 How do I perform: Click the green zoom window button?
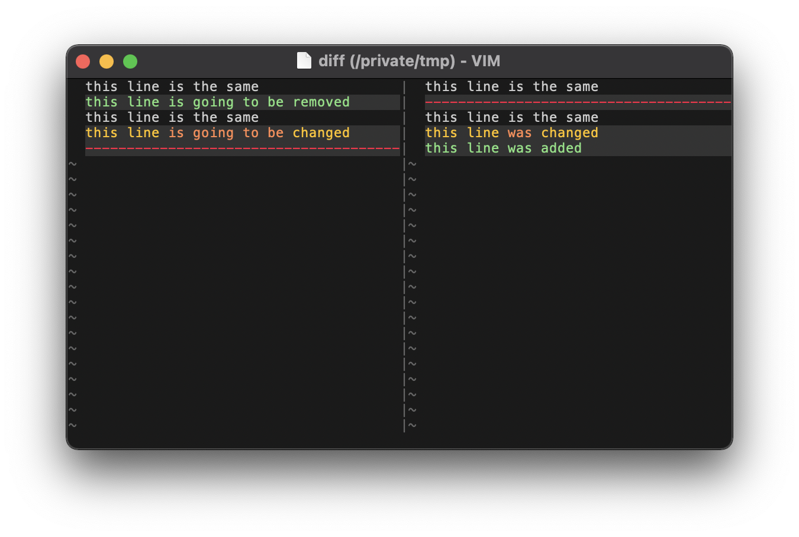pyautogui.click(x=130, y=61)
